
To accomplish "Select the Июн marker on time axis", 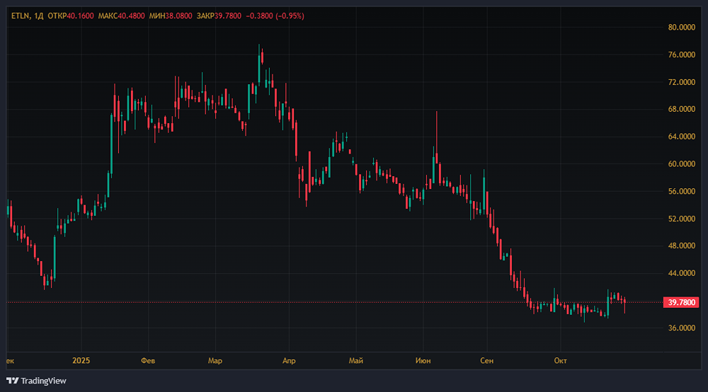I will point(423,360).
